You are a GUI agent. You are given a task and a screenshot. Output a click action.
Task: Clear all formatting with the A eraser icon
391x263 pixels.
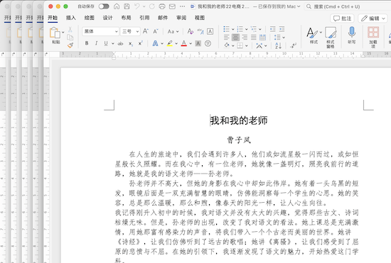click(191, 31)
